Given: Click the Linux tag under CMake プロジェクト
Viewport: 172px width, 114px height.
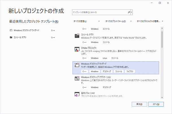Looking at the screenshot, I should click(x=105, y=58).
